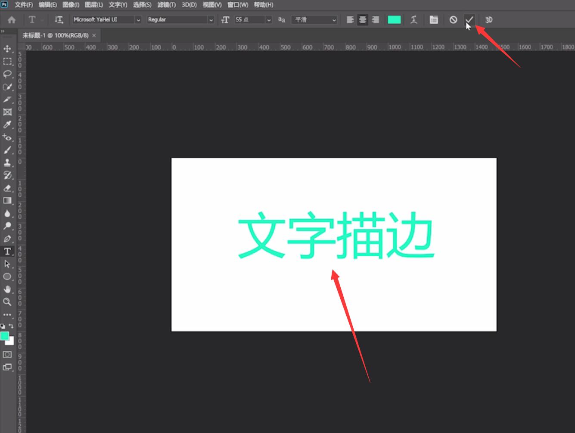This screenshot has height=433, width=575.
Task: Commit current text edits with checkmark
Action: (x=469, y=20)
